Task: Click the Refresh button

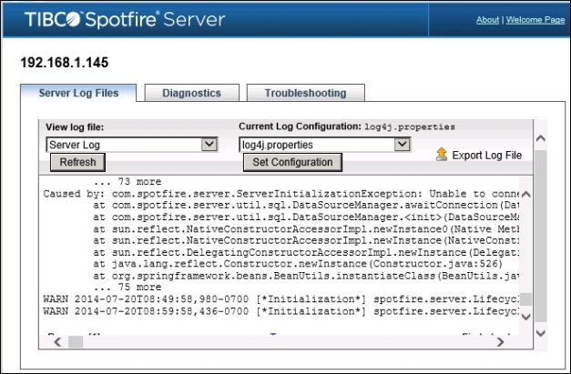Action: point(77,162)
